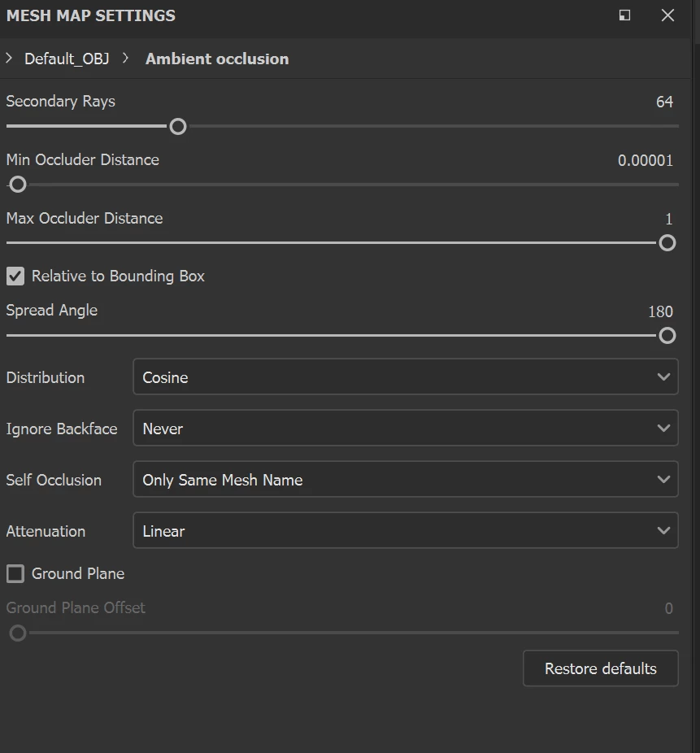Expand the Self Occlusion dropdown
The image size is (700, 753).
(405, 480)
